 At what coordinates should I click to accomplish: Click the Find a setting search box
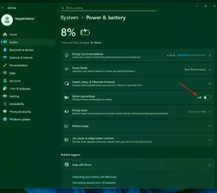pos(109,8)
